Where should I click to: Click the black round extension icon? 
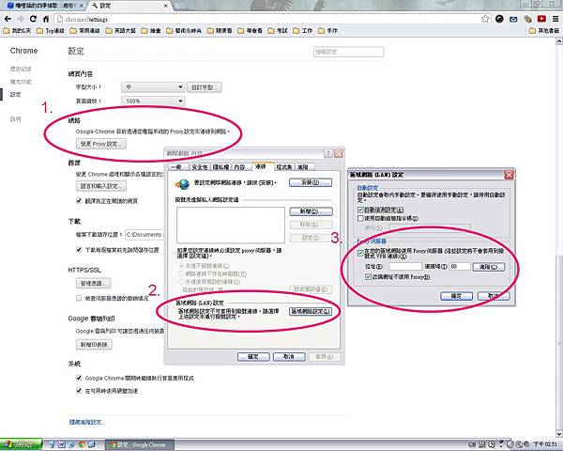tap(499, 19)
